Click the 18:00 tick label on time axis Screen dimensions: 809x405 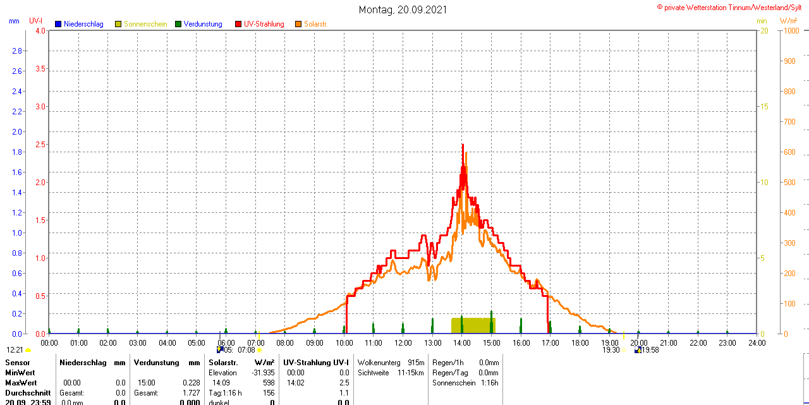tap(580, 343)
